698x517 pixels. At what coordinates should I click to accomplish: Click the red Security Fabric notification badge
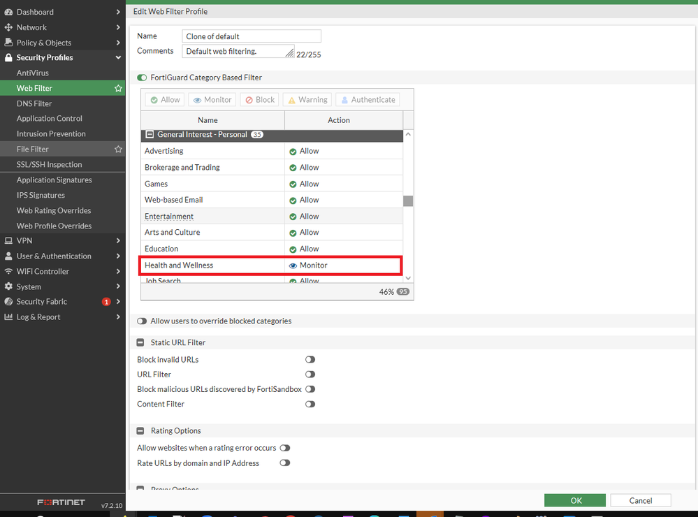tap(106, 302)
